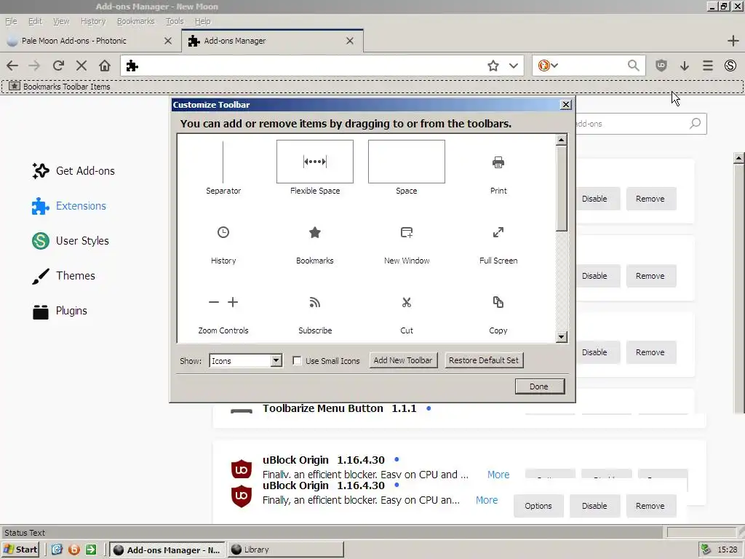
Task: Select the Space item in the palette
Action: point(407,167)
